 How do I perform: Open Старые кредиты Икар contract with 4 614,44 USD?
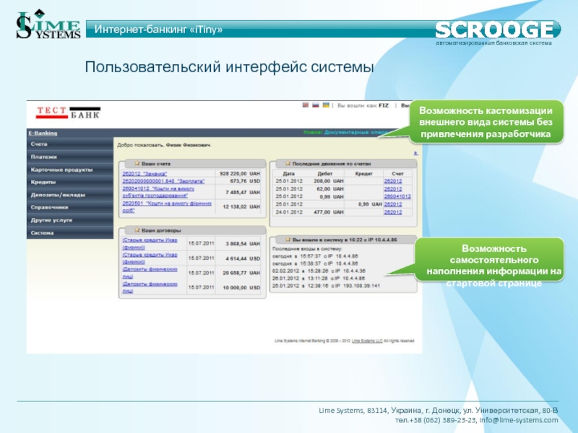coord(150,258)
